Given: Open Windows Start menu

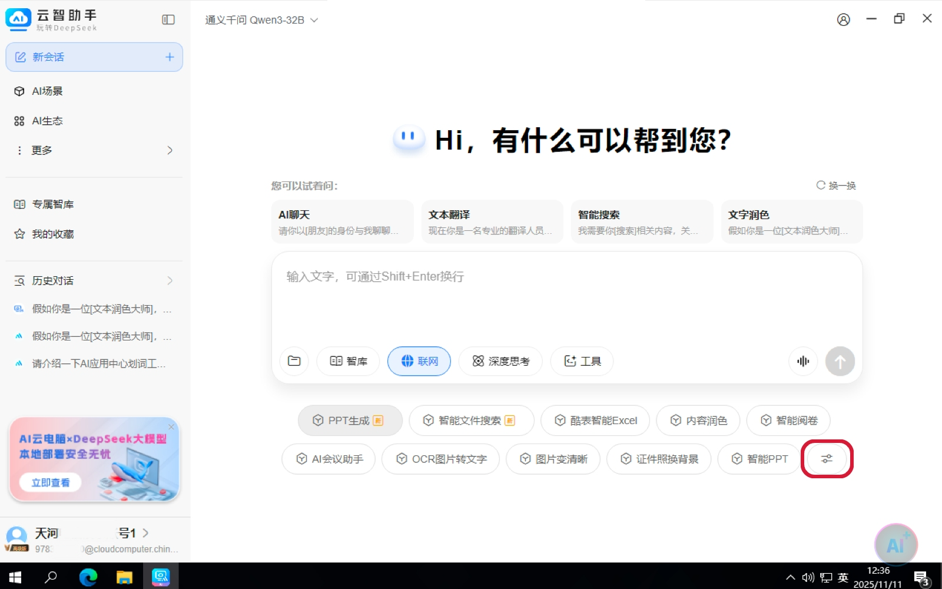Looking at the screenshot, I should click(x=15, y=577).
